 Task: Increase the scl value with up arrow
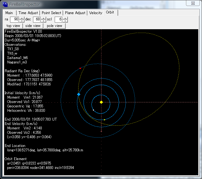(x=66, y=18)
